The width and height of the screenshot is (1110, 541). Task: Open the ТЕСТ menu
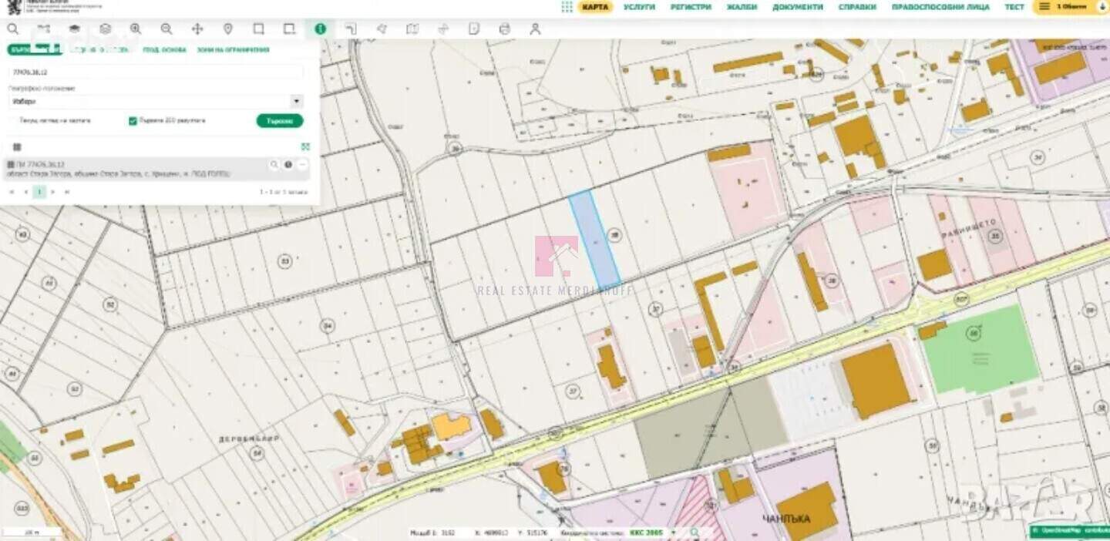[1014, 7]
